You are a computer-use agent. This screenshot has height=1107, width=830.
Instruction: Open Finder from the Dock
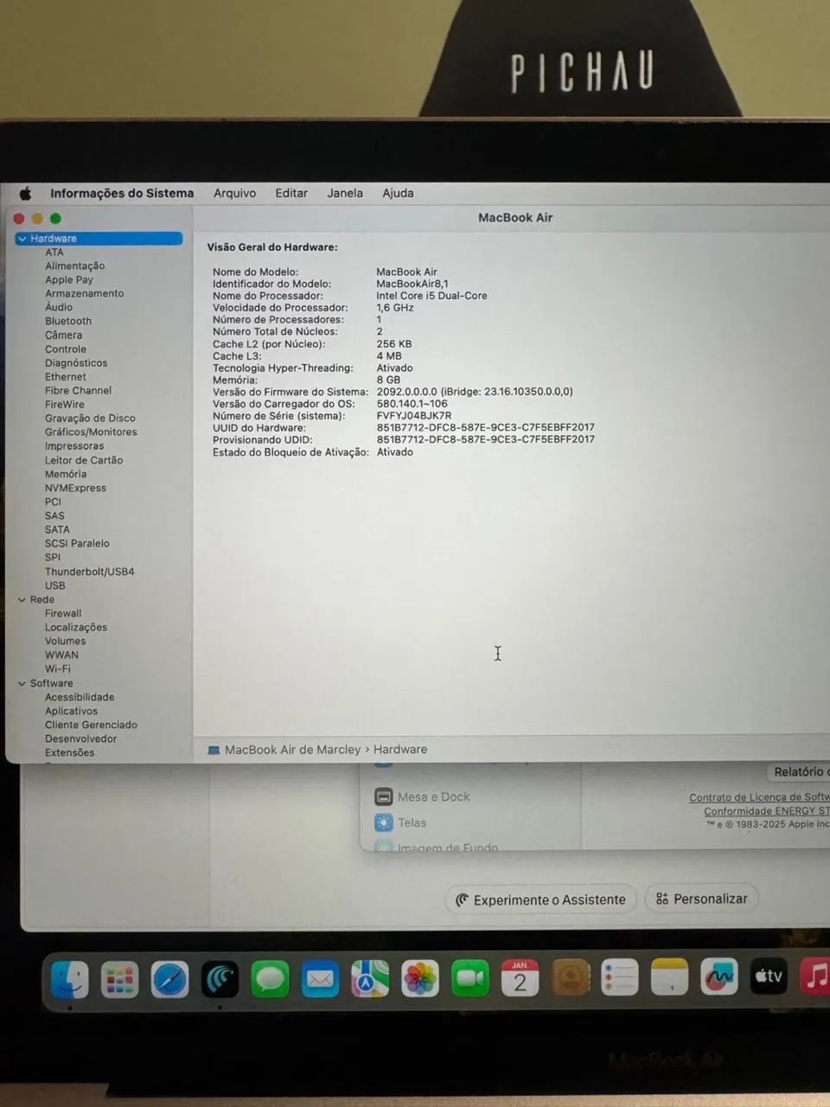click(x=70, y=979)
